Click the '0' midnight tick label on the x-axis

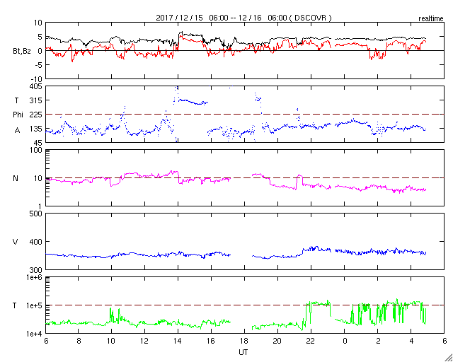[x=345, y=341]
